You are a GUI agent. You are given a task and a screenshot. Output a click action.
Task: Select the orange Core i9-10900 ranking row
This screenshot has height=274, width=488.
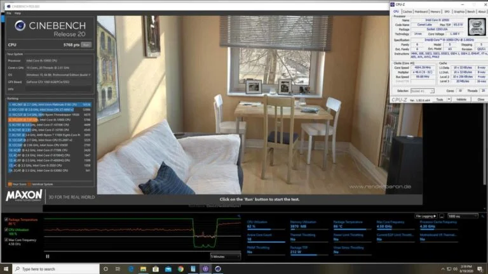pyautogui.click(x=50, y=120)
